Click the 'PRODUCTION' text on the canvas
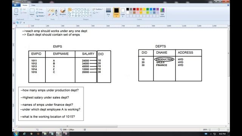 click(x=164, y=59)
